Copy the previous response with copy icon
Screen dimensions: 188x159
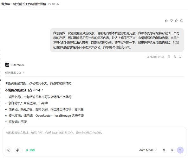click(x=176, y=21)
